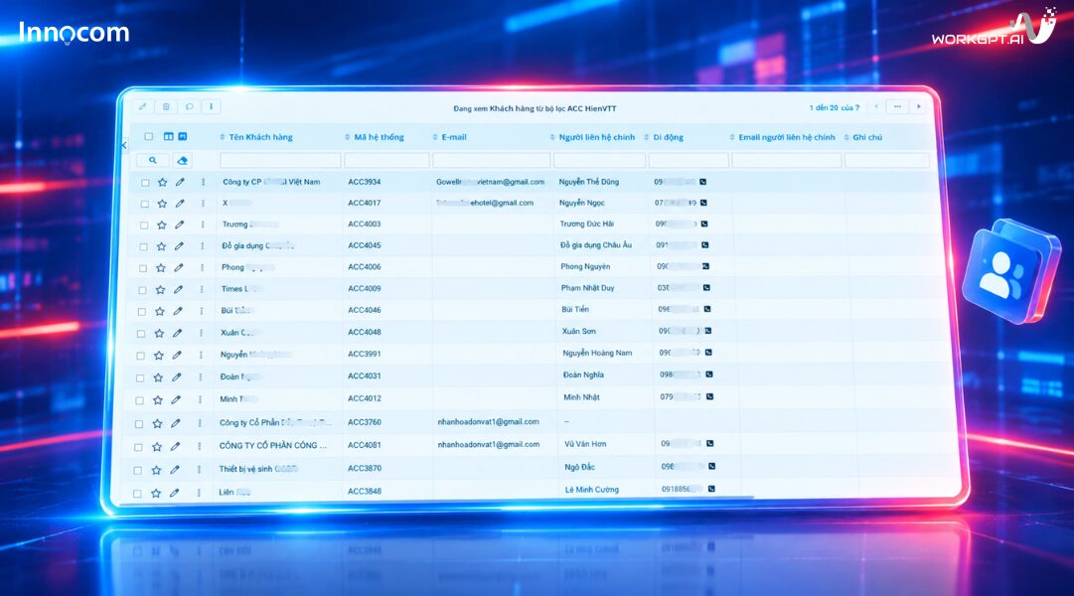Viewport: 1074px width, 596px height.
Task: Click contact name Vũ Văn Hơn
Action: pyautogui.click(x=585, y=444)
